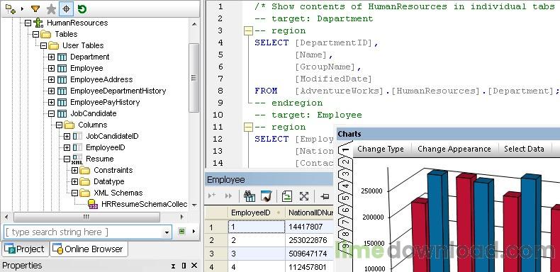Image resolution: width=560 pixels, height=272 pixels.
Task: Click the Change Appearance button
Action: coord(454,149)
